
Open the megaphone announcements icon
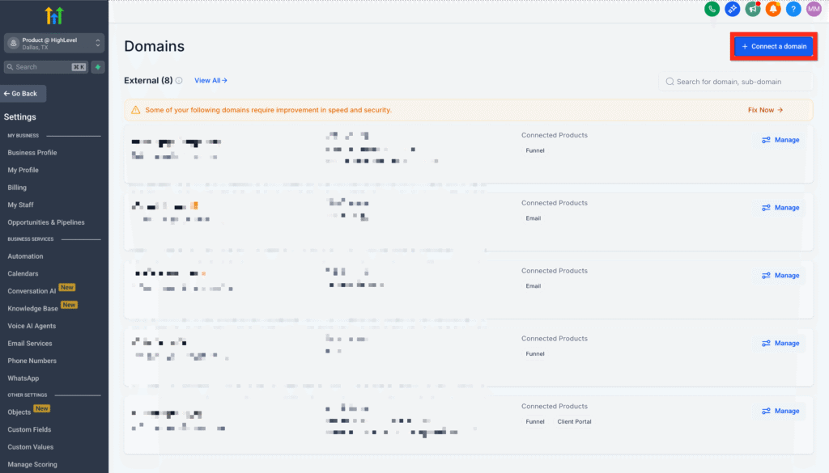pos(753,9)
